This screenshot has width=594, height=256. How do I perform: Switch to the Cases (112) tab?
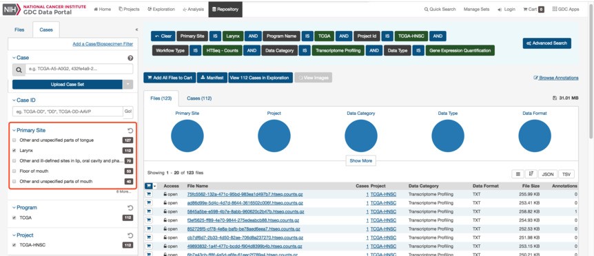(199, 98)
